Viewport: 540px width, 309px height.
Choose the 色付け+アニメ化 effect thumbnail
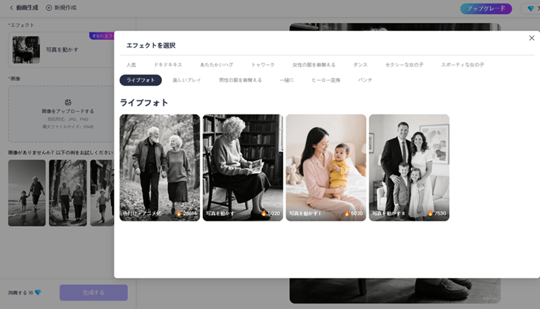(159, 168)
